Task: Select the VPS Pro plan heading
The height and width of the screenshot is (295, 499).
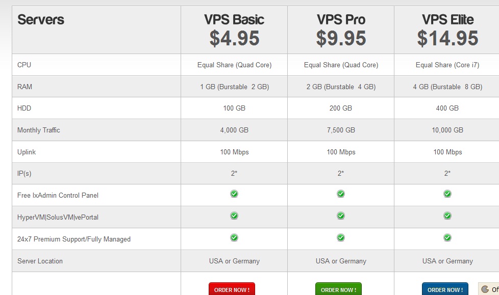Action: 341,20
